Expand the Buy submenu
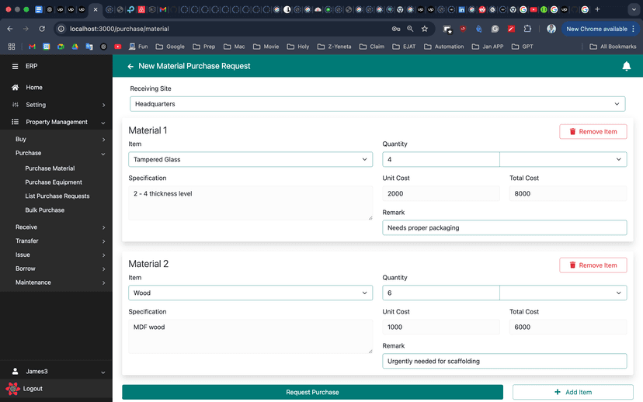 (56, 139)
